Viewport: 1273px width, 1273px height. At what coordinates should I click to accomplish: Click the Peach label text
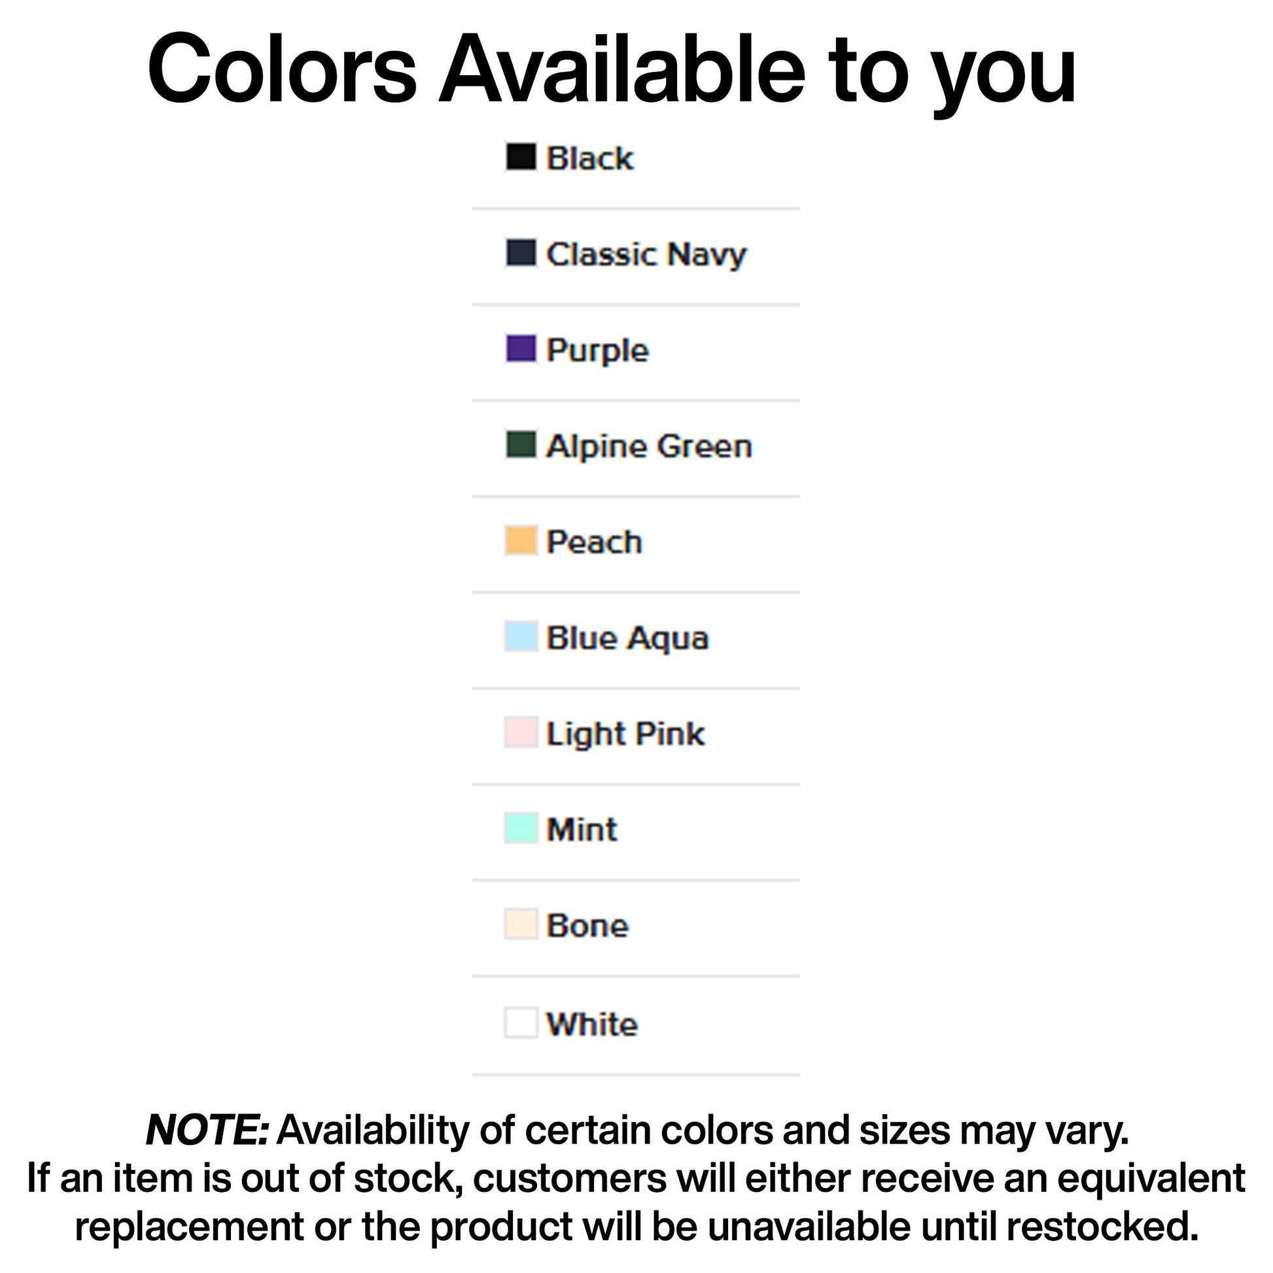tap(594, 542)
